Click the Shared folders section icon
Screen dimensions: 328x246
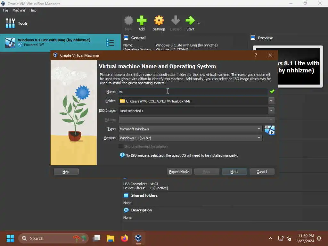point(126,195)
